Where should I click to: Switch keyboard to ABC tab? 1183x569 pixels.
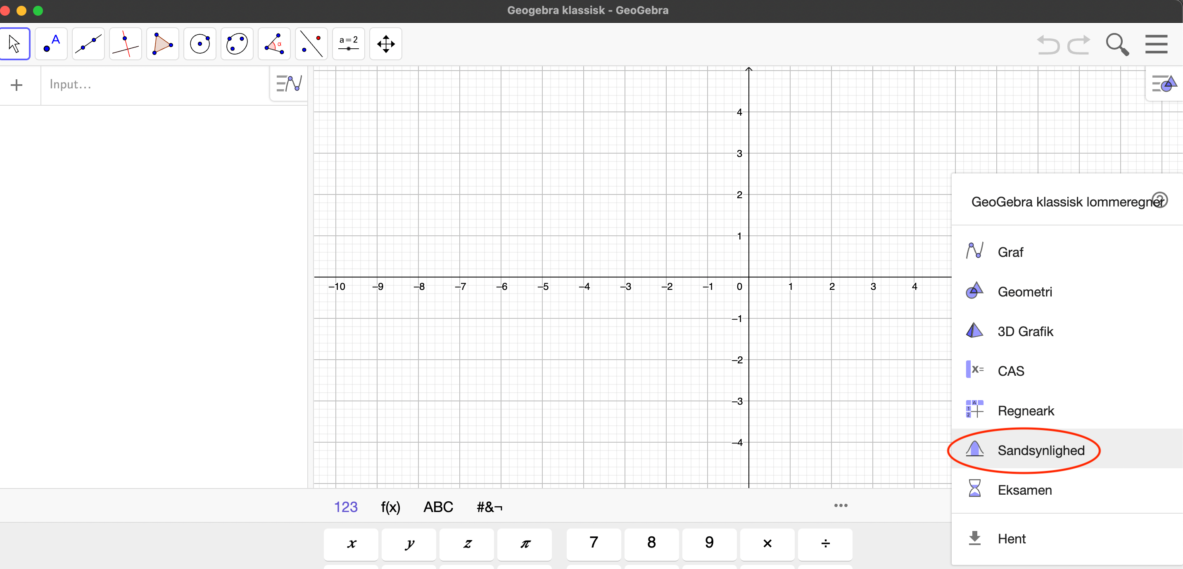coord(438,507)
